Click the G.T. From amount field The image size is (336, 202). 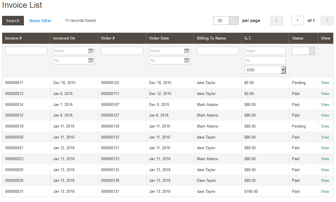coord(265,51)
